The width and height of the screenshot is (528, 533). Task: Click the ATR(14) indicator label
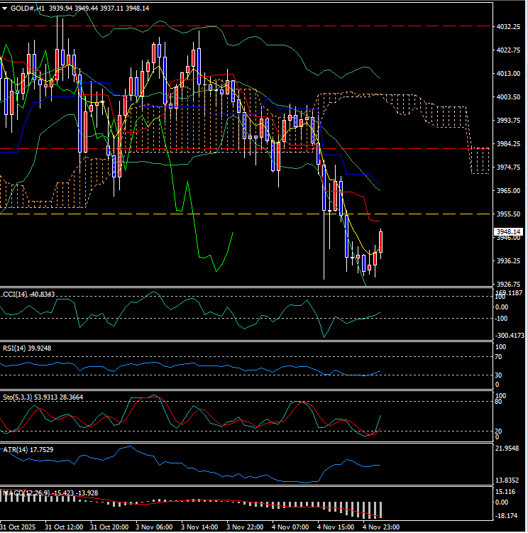[18, 449]
